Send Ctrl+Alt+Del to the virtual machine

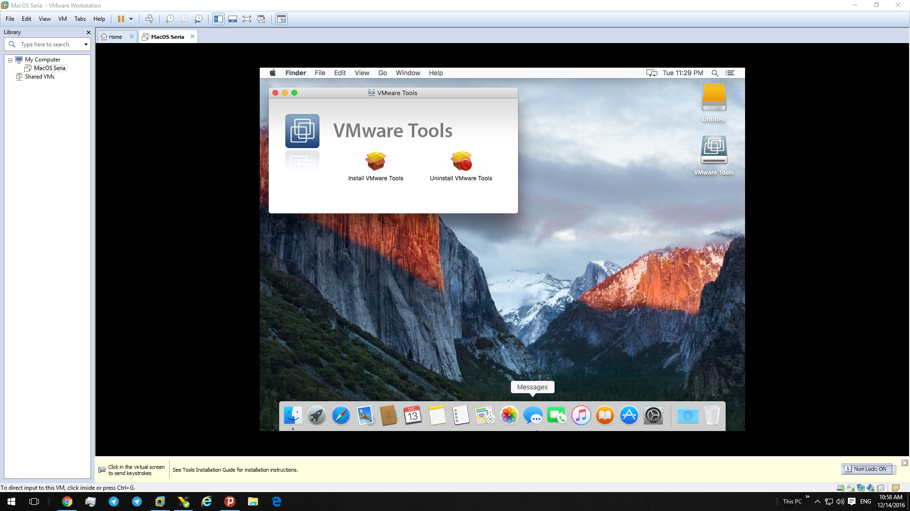(149, 19)
